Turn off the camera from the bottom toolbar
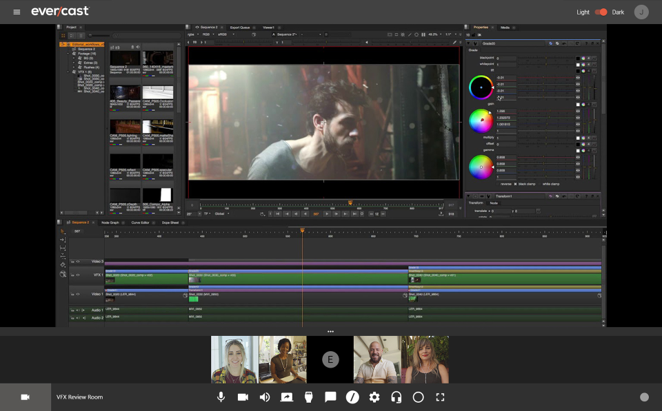The height and width of the screenshot is (411, 662). coord(243,397)
